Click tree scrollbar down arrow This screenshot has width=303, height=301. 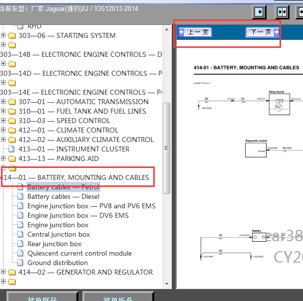tap(167, 284)
